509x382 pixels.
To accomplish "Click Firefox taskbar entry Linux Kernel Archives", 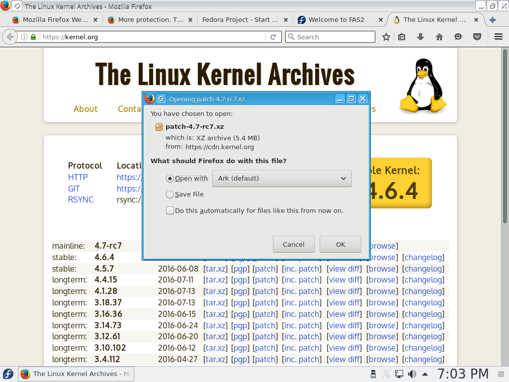I will 76,374.
